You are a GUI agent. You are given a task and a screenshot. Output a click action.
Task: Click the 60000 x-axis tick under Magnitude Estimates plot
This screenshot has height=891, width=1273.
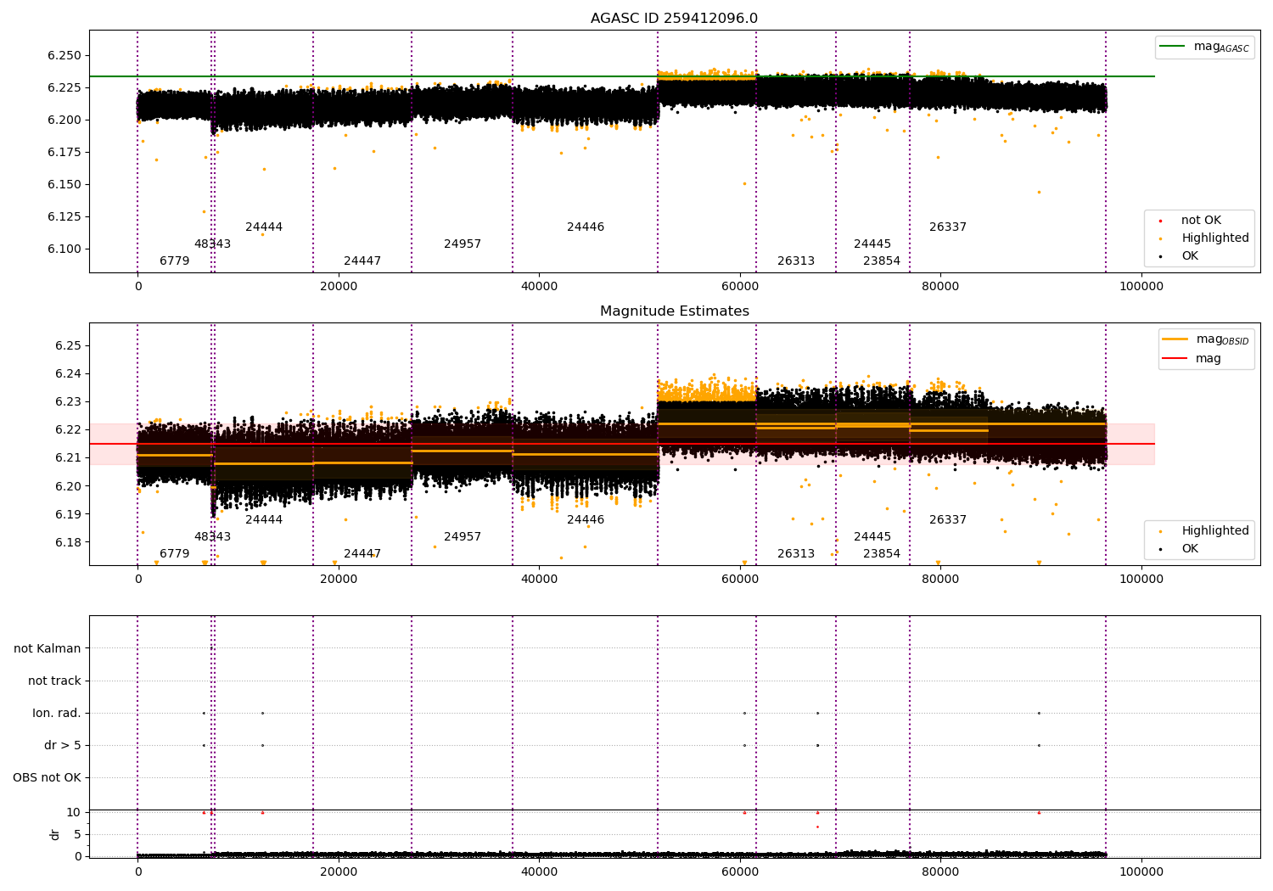point(740,580)
